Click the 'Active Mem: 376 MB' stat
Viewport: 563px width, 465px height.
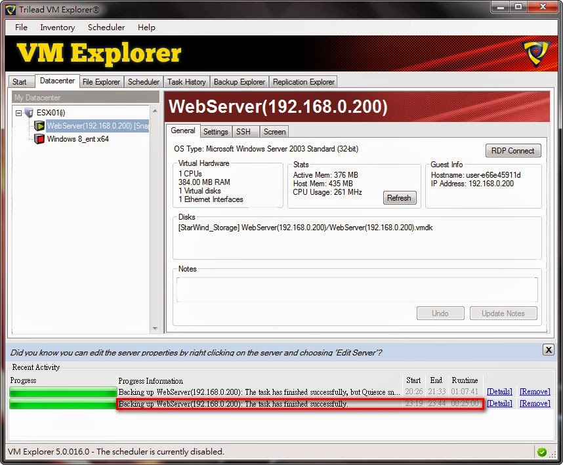[325, 175]
